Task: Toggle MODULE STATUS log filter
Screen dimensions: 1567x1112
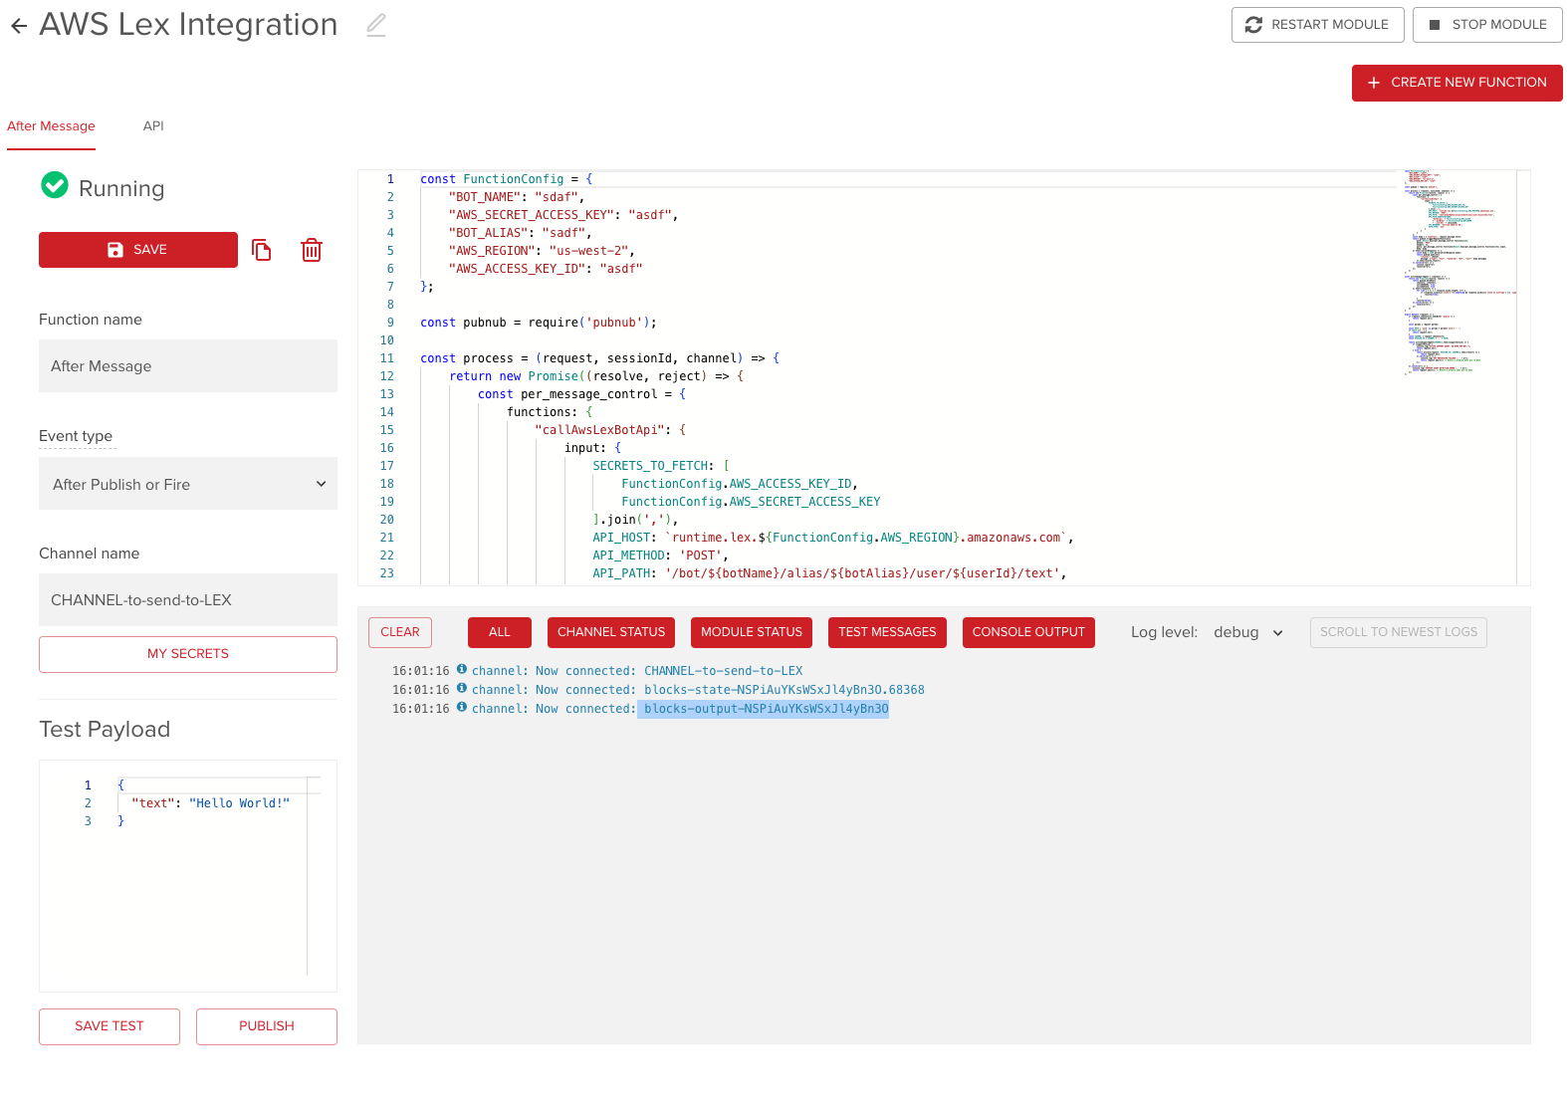Action: [752, 632]
